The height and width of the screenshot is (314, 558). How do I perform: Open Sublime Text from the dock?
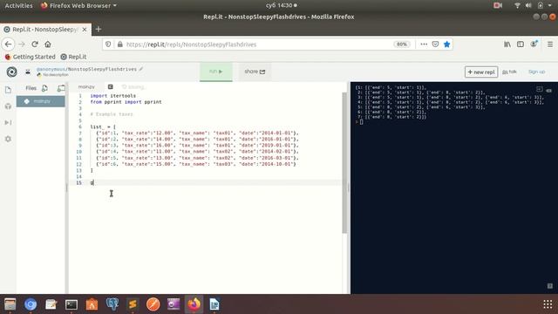coord(133,304)
